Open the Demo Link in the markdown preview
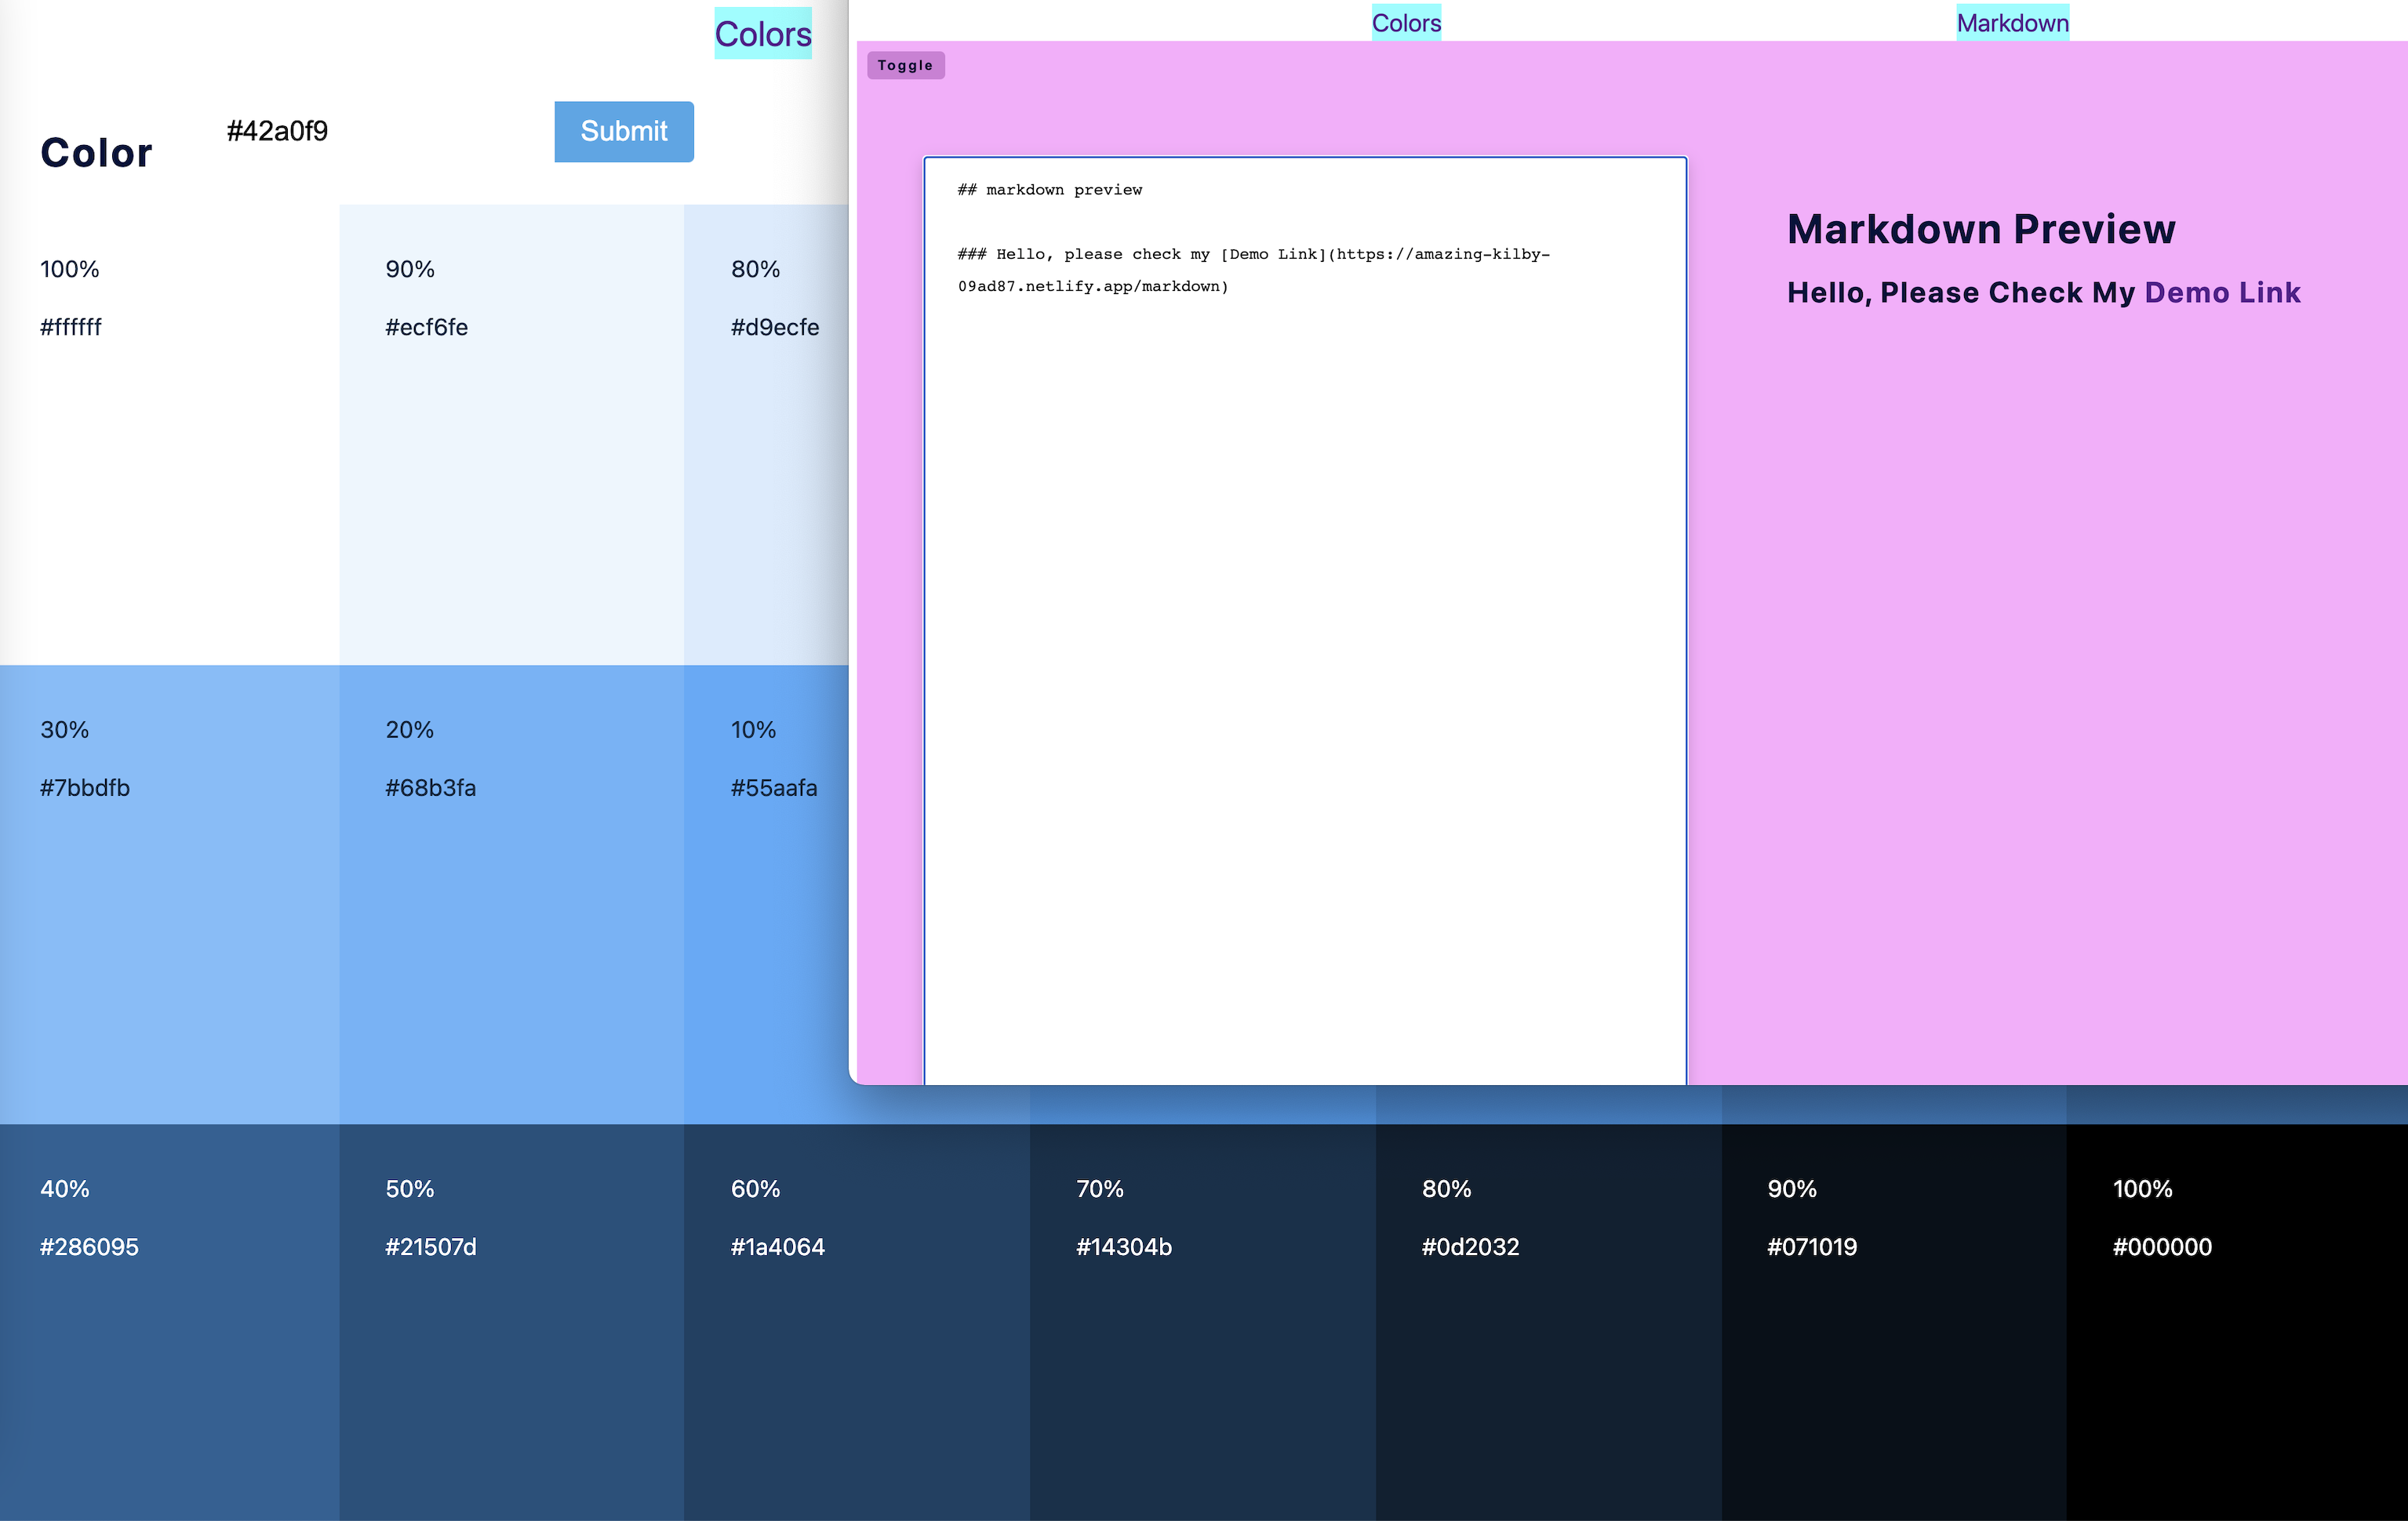The image size is (2408, 1521). pos(2221,292)
